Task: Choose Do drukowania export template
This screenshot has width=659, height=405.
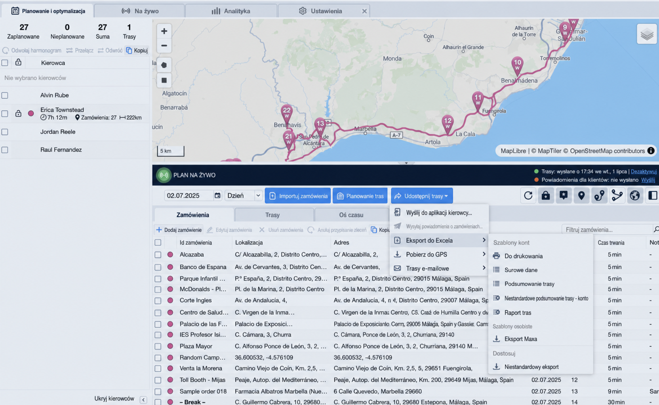Action: click(541, 256)
